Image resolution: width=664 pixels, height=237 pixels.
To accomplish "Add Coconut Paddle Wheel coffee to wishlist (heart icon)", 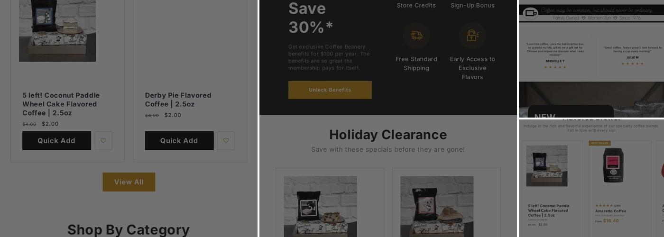I will [103, 141].
